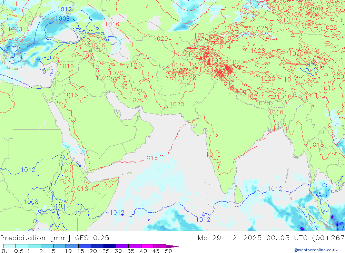Select the red '1040' pressure label
Image resolution: width=345 pixels, height=253 pixels.
pos(227,84)
